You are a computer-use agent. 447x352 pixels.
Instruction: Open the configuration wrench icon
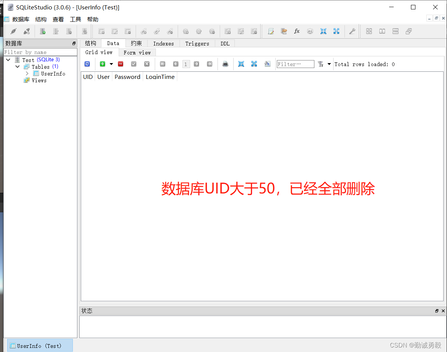(352, 31)
